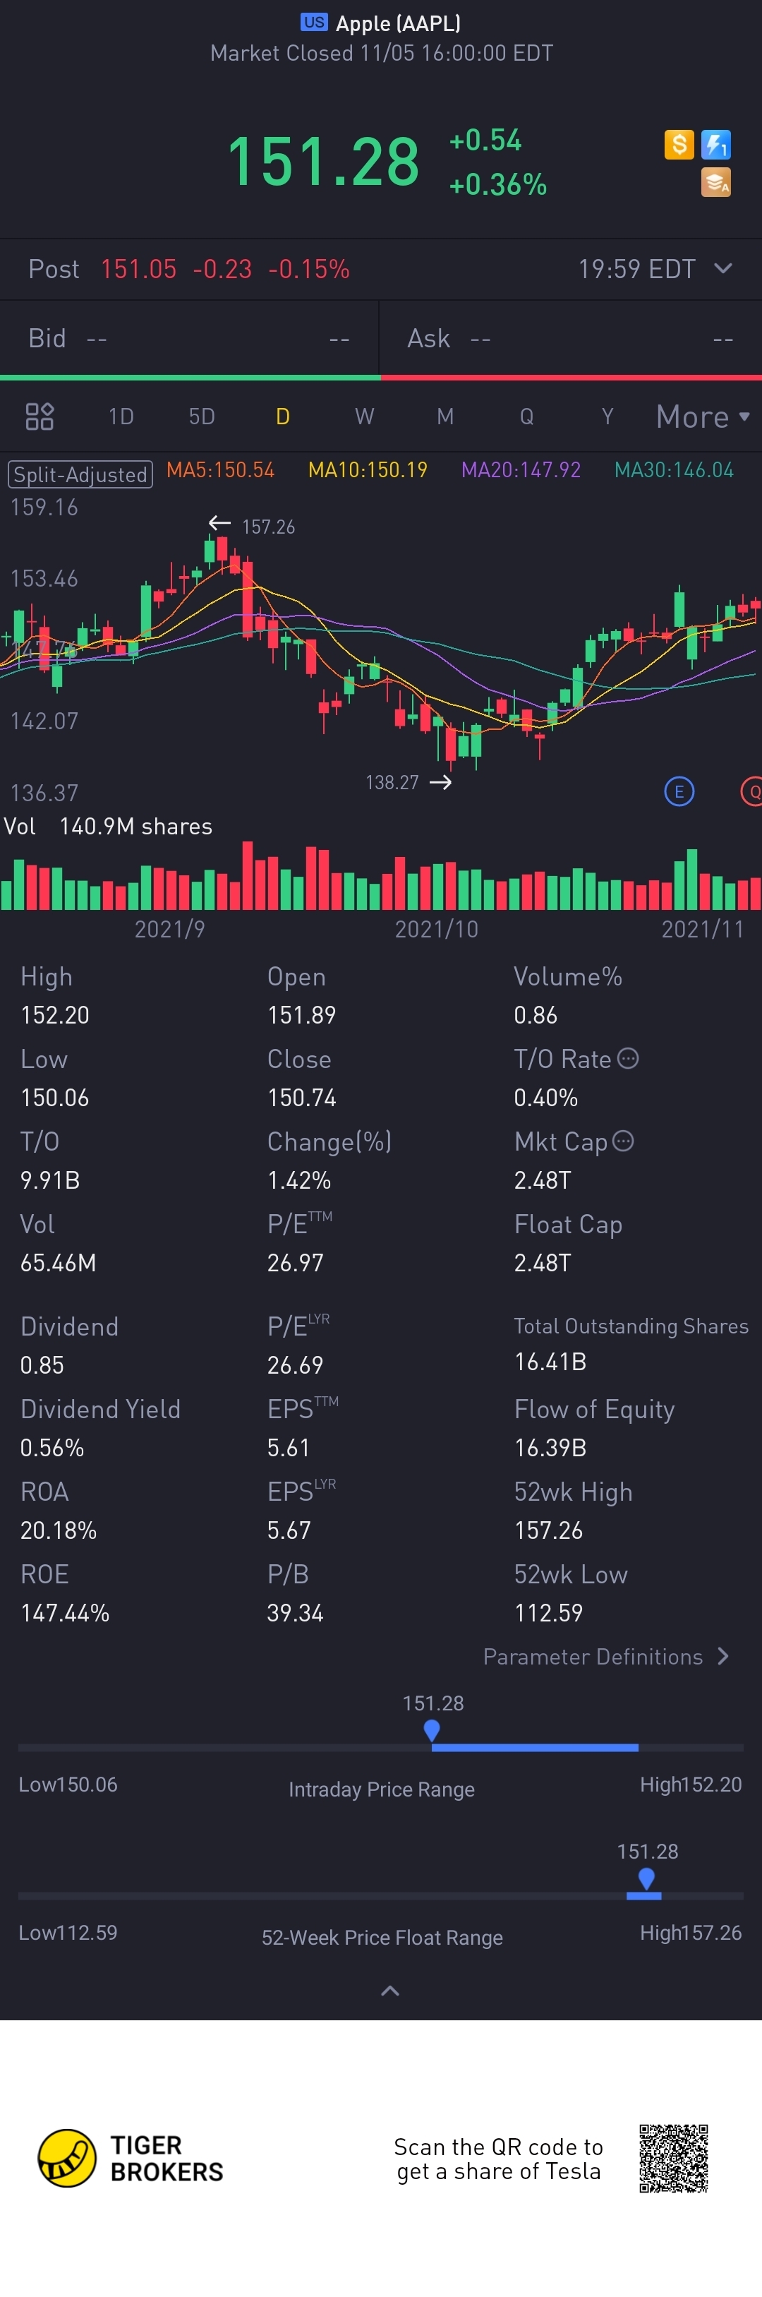Open the More chart periods dropdown
The height and width of the screenshot is (2297, 762).
coord(702,416)
